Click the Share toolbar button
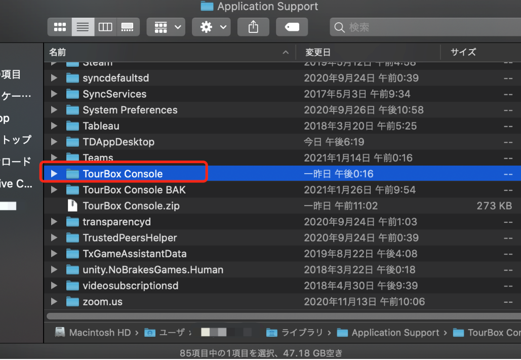 point(253,27)
